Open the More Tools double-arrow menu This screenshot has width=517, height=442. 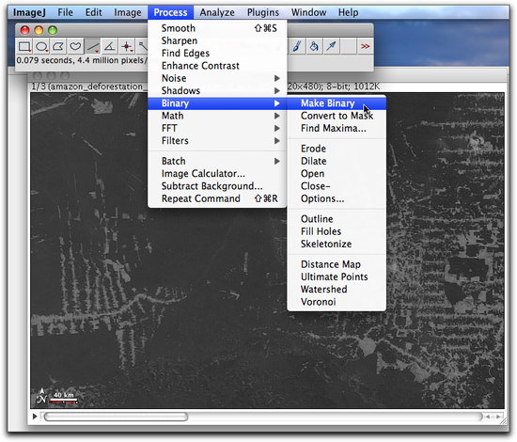point(365,46)
